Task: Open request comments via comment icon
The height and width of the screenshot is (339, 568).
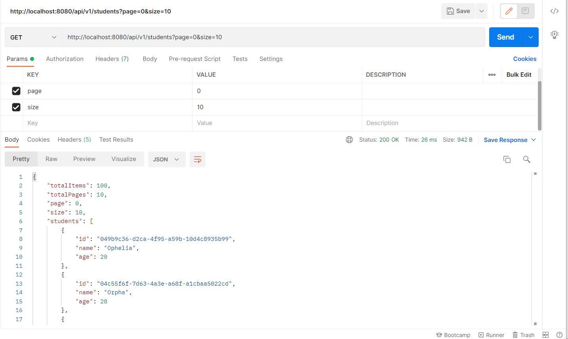Action: click(525, 11)
